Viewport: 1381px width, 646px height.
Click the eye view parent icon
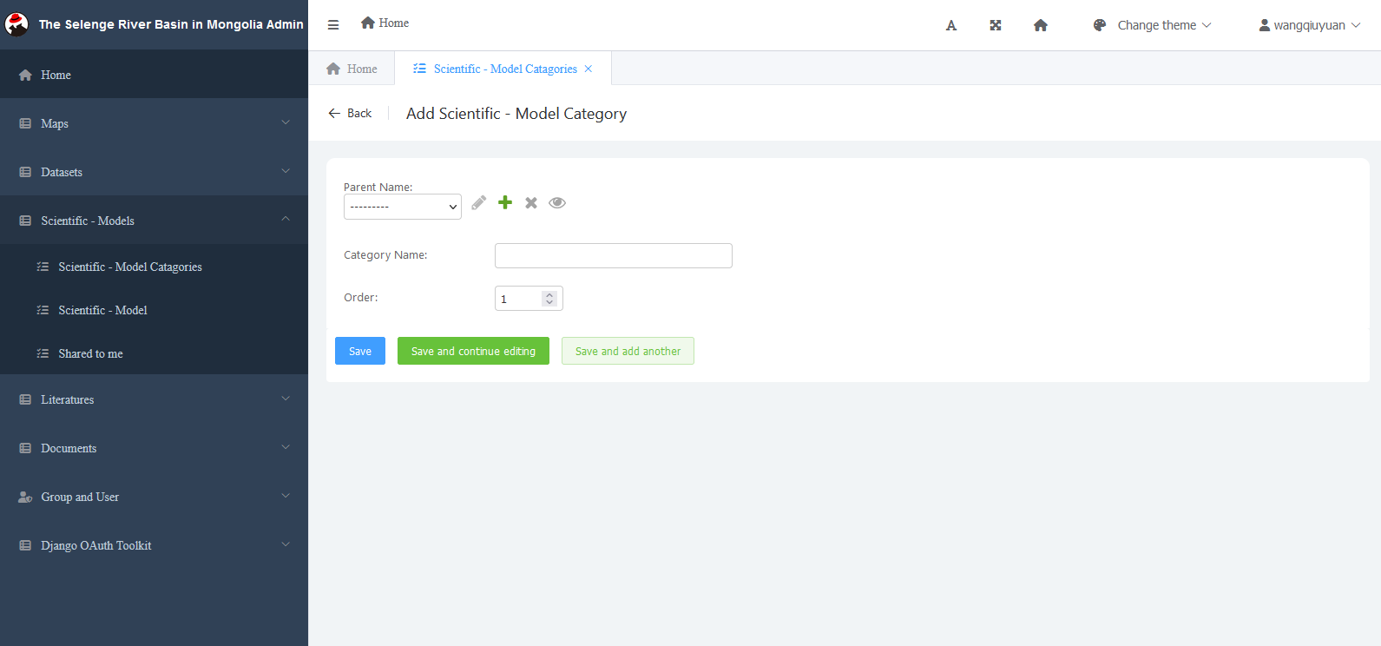(557, 202)
